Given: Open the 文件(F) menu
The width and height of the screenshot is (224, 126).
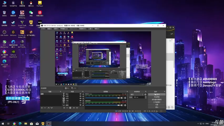Looking at the screenshot, I should click(x=43, y=29).
